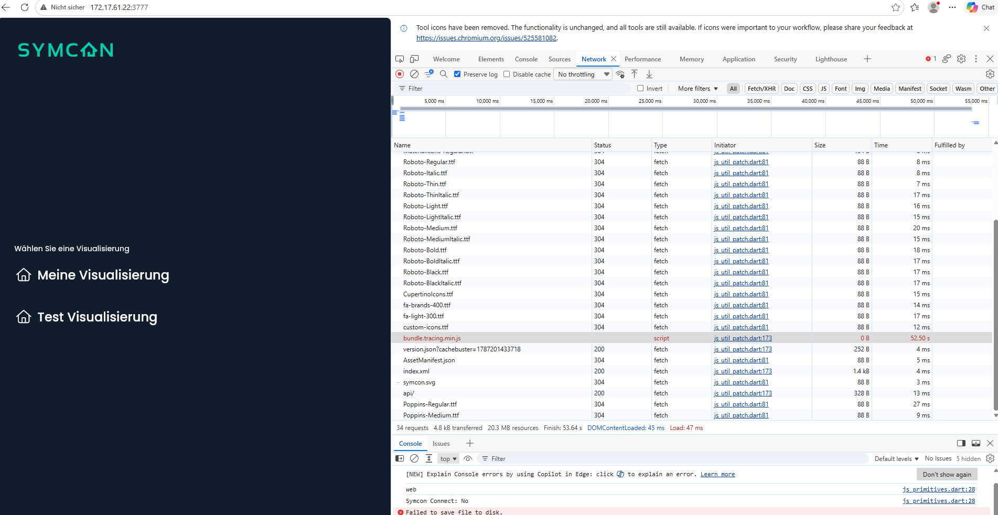The image size is (998, 515).
Task: Switch to the Elements tab
Action: pyautogui.click(x=491, y=59)
